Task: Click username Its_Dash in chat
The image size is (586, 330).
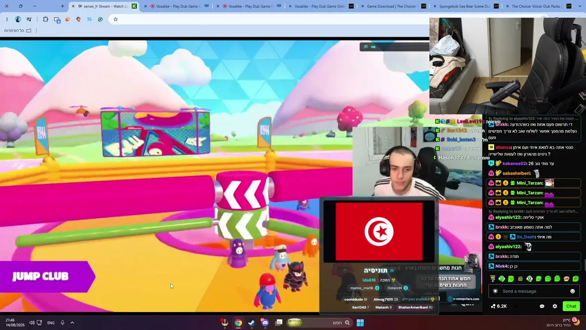Action: click(526, 237)
